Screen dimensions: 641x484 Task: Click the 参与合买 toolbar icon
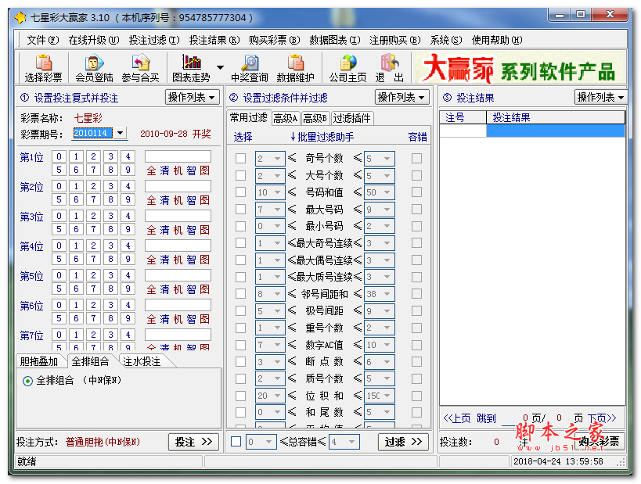140,68
